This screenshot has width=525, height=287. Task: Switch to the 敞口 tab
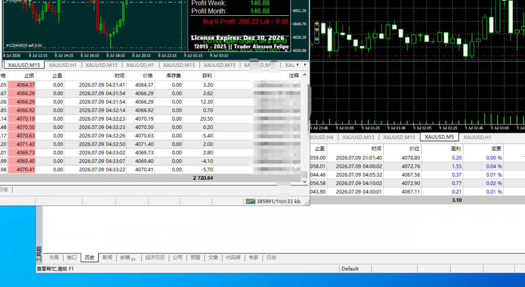(x=72, y=258)
